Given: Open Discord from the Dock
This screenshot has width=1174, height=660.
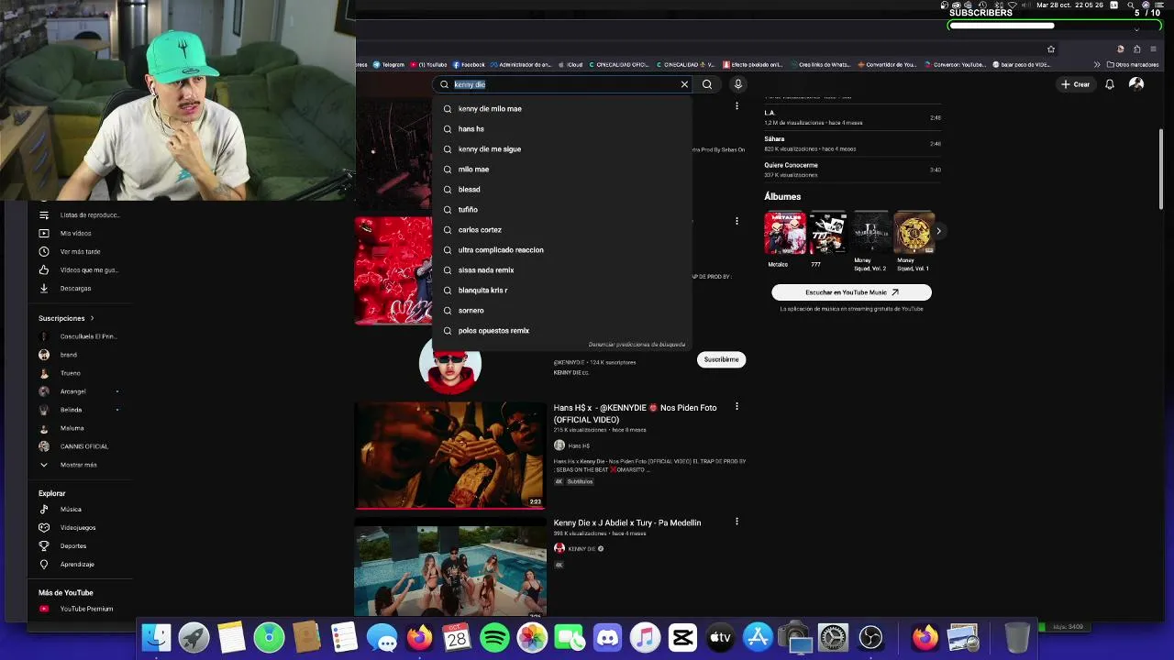Looking at the screenshot, I should pyautogui.click(x=607, y=637).
